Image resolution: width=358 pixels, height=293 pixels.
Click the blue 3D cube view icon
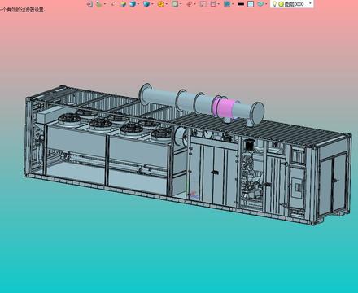[x=146, y=4]
